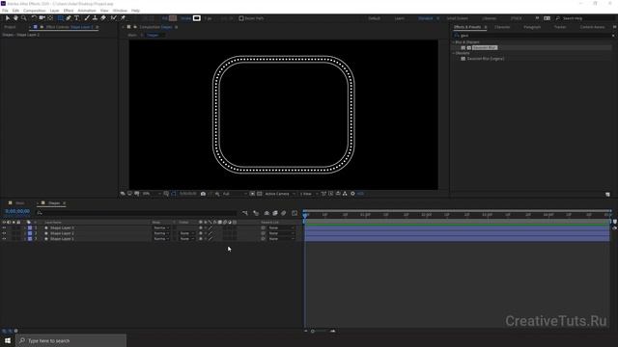Click the Composition Mini-Flowchart icon in timeline

click(244, 213)
